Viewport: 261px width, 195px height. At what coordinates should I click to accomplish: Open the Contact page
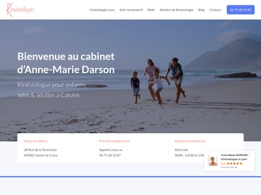[x=215, y=10]
